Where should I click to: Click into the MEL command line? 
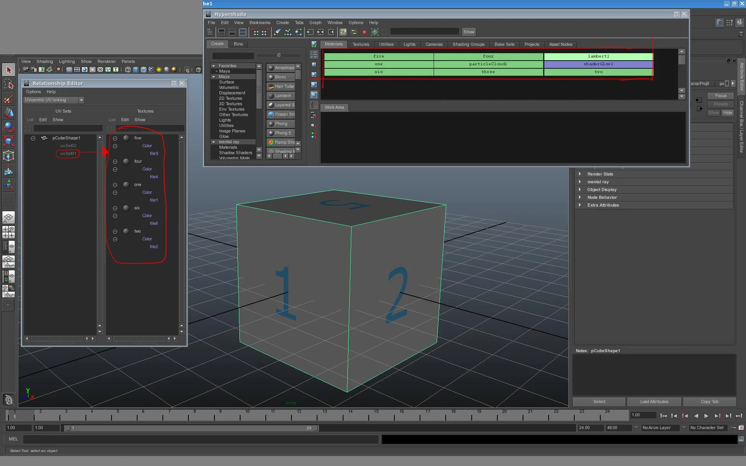click(x=201, y=439)
